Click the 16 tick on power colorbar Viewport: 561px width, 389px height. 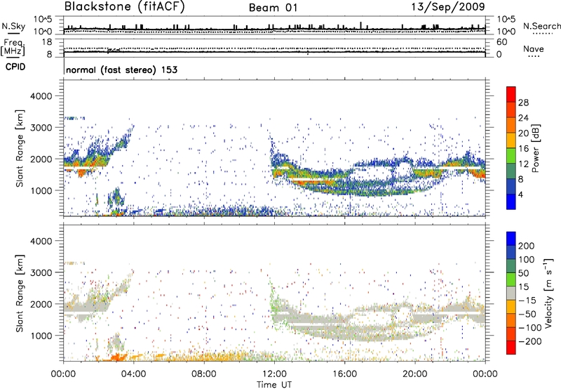tap(523, 149)
